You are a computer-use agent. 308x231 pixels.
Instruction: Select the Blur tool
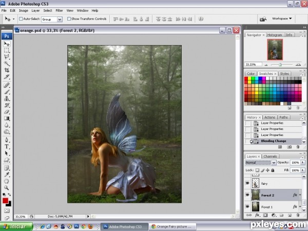click(x=7, y=125)
